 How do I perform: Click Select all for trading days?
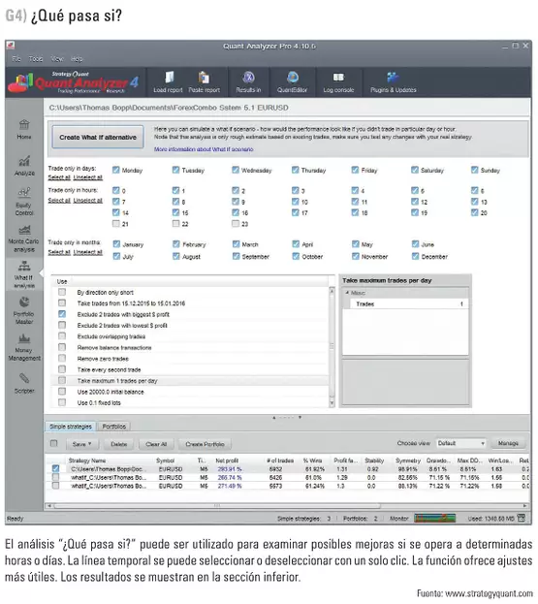point(59,177)
